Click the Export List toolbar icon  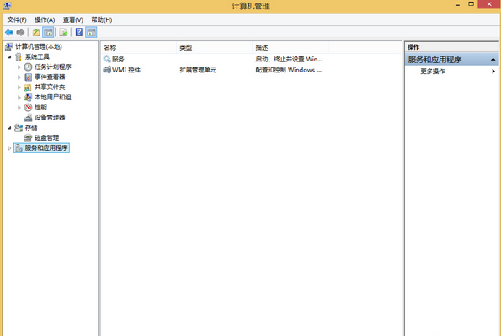pos(63,32)
